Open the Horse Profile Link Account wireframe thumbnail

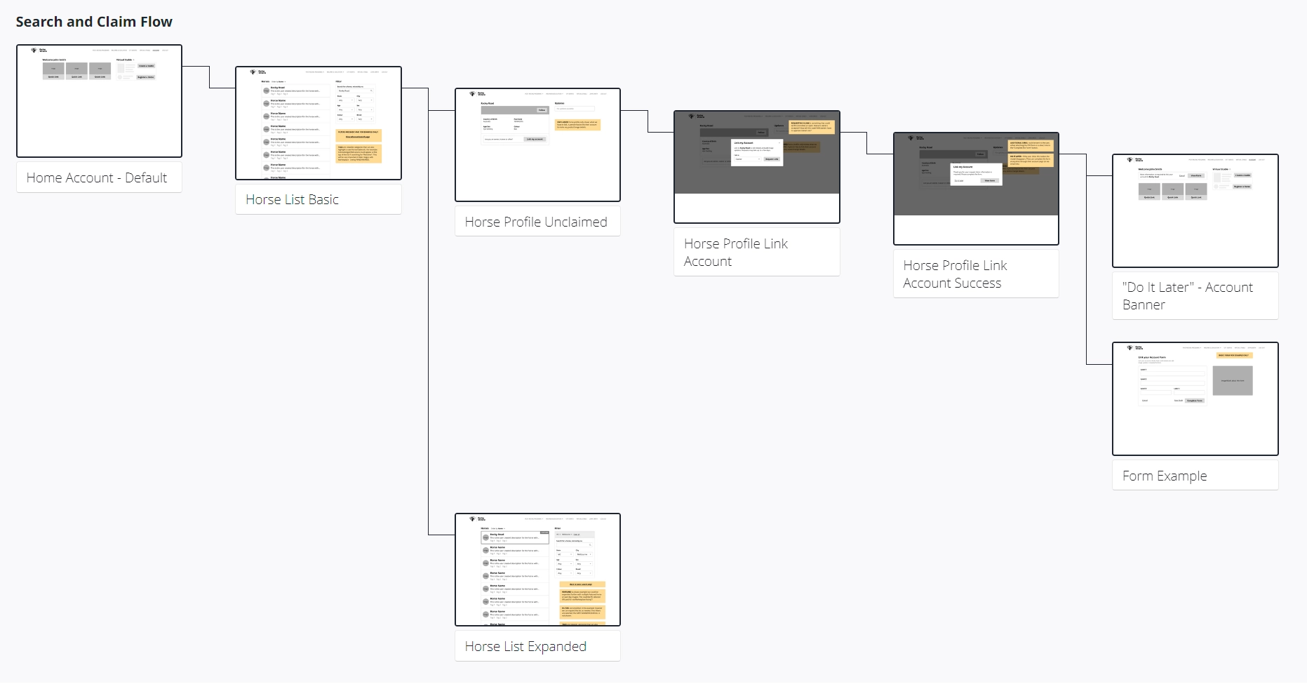(x=757, y=167)
